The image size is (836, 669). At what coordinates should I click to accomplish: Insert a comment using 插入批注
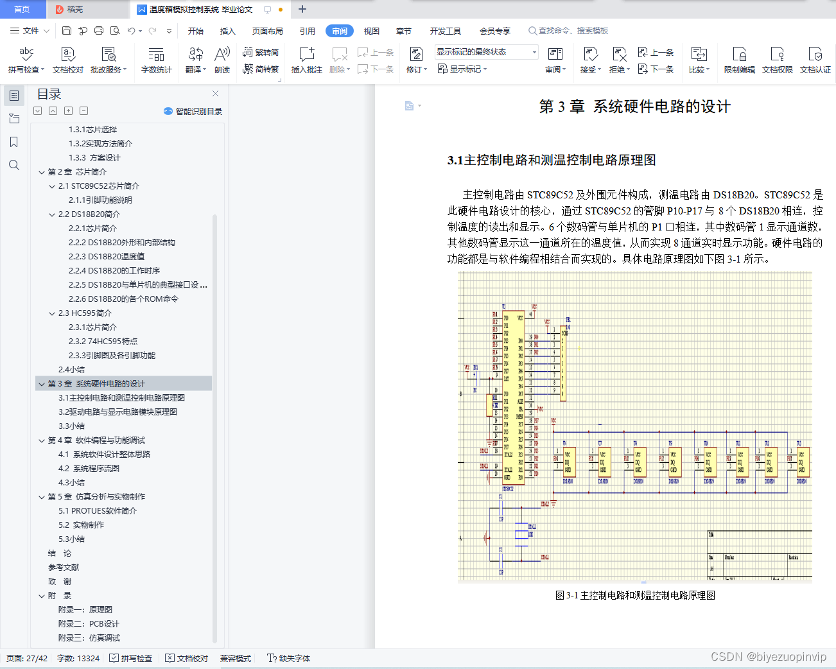point(307,60)
